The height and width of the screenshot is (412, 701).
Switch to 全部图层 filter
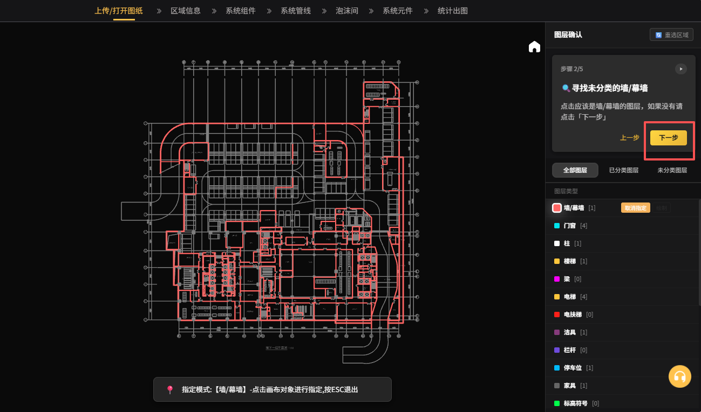coord(575,170)
